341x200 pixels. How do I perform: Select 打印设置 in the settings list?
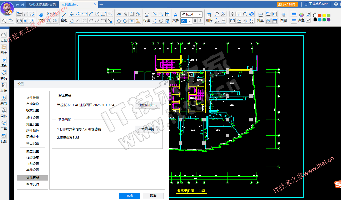(x=33, y=164)
